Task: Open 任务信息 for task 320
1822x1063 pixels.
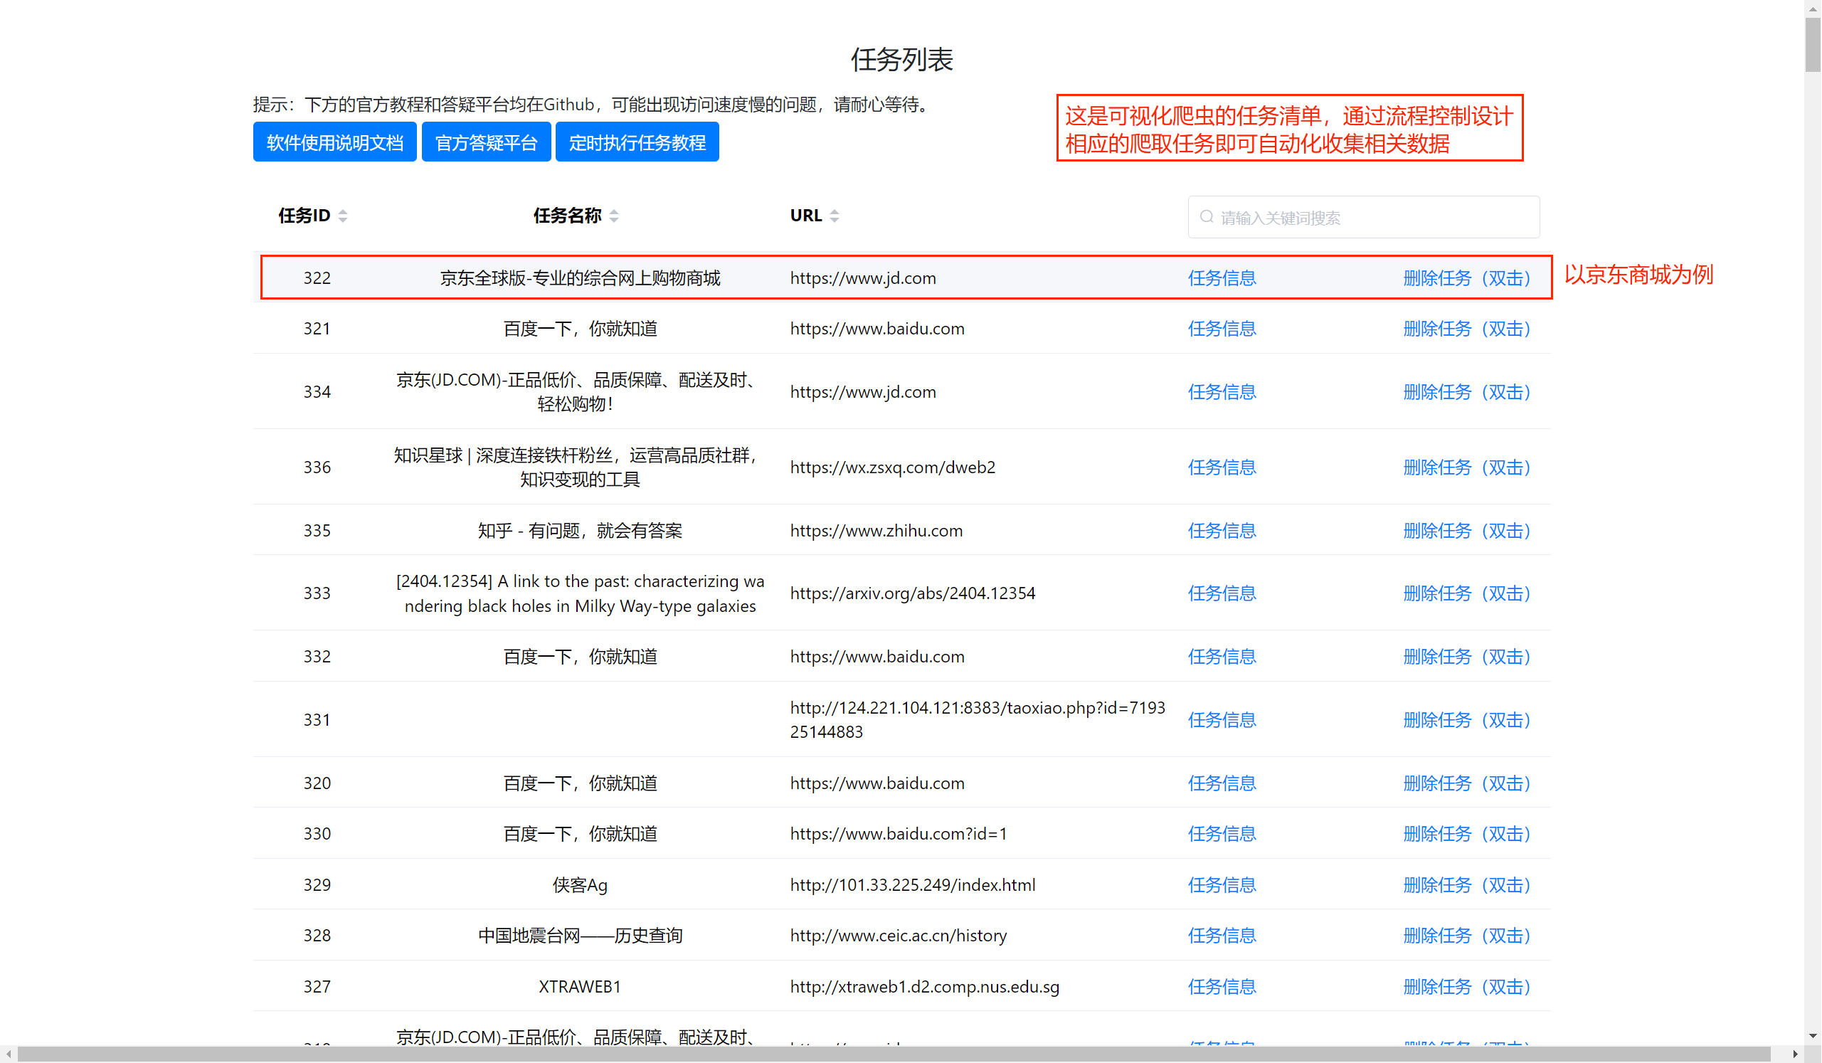Action: pyautogui.click(x=1222, y=783)
